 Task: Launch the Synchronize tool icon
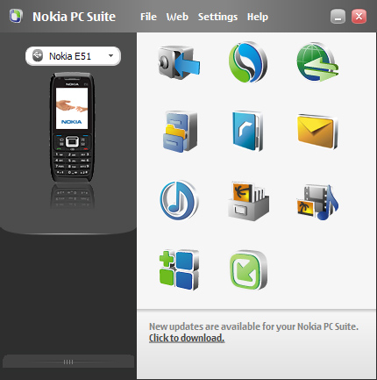[x=248, y=62]
